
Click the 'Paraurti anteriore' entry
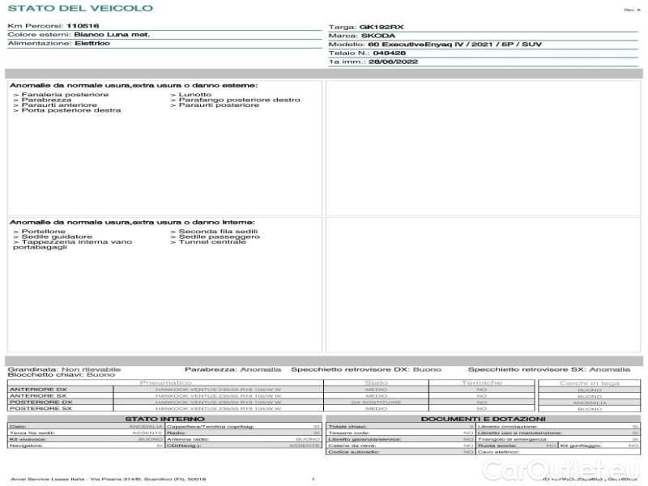click(x=59, y=105)
